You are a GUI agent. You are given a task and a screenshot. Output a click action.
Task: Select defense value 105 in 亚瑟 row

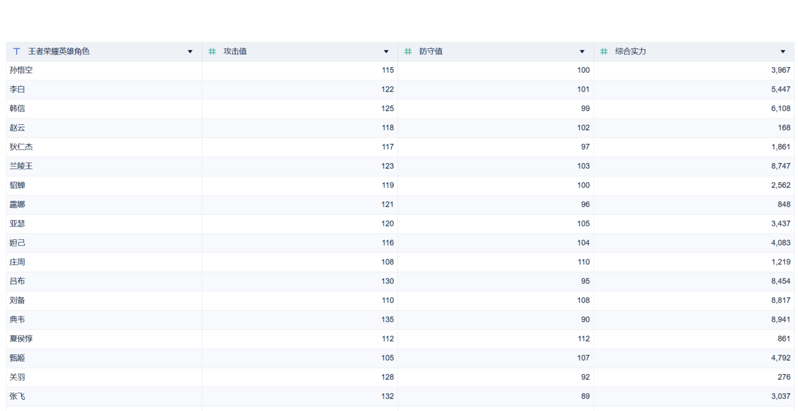tap(583, 224)
